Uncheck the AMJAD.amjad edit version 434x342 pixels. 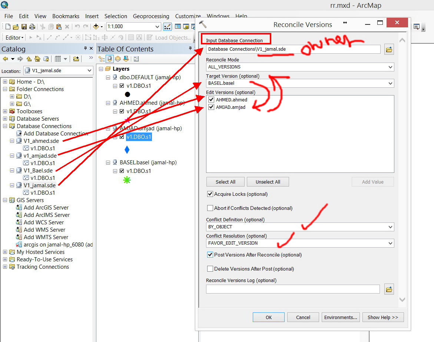[x=212, y=107]
